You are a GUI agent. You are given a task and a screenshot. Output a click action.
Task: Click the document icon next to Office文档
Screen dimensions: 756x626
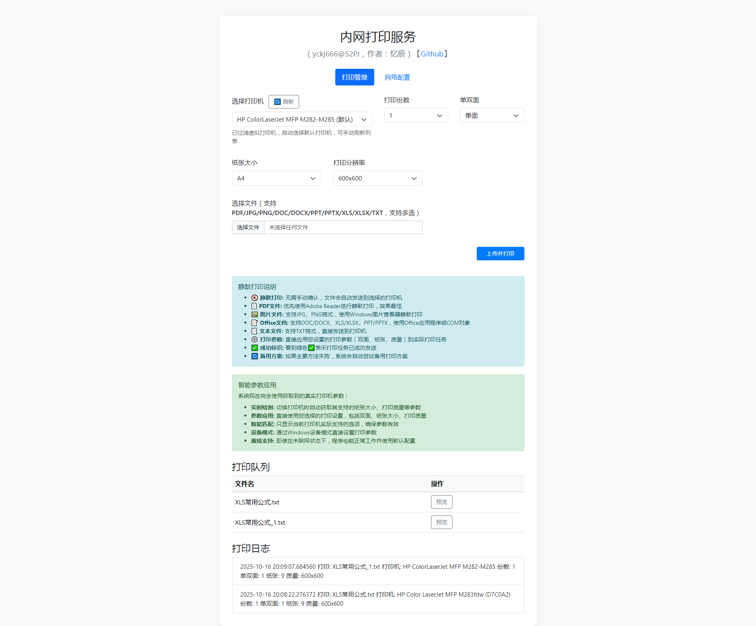[x=255, y=323]
